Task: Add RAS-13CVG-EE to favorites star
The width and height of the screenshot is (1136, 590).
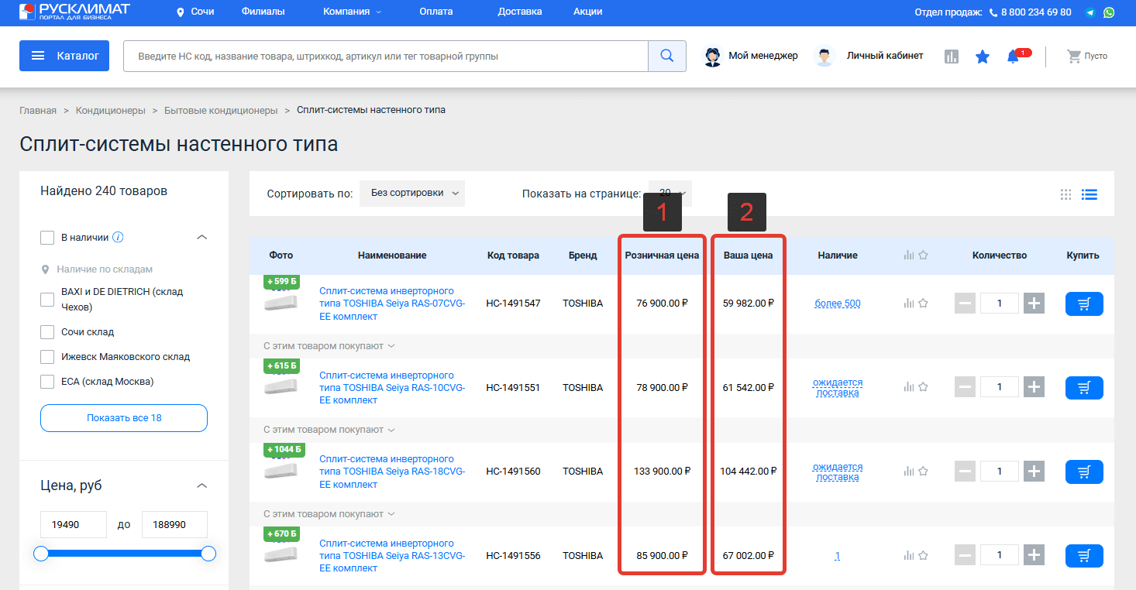Action: point(923,555)
